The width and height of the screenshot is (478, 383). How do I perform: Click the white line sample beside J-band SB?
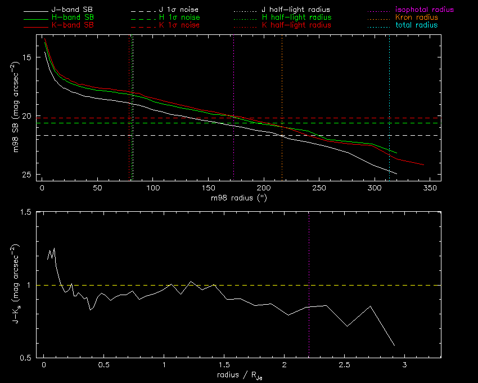pyautogui.click(x=38, y=11)
